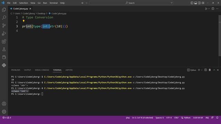The height and width of the screenshot is (124, 221).
Task: Click the Users breadcrumb segment
Action: tap(18, 13)
